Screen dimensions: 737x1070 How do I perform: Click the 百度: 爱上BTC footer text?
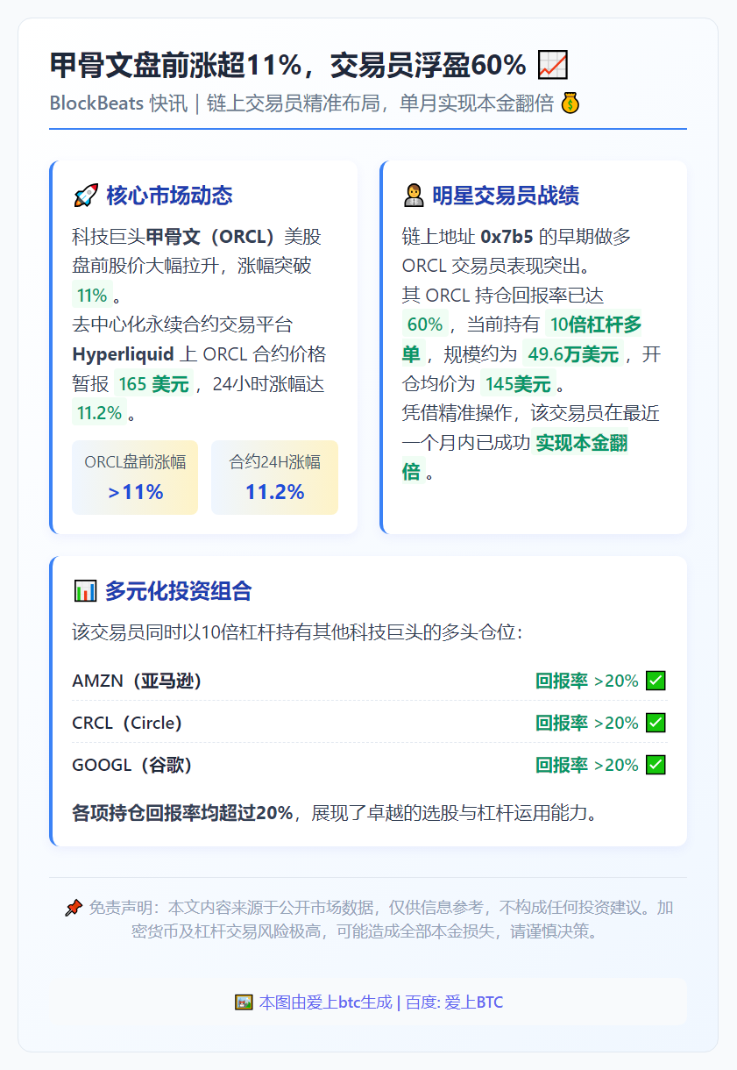coord(453,1002)
